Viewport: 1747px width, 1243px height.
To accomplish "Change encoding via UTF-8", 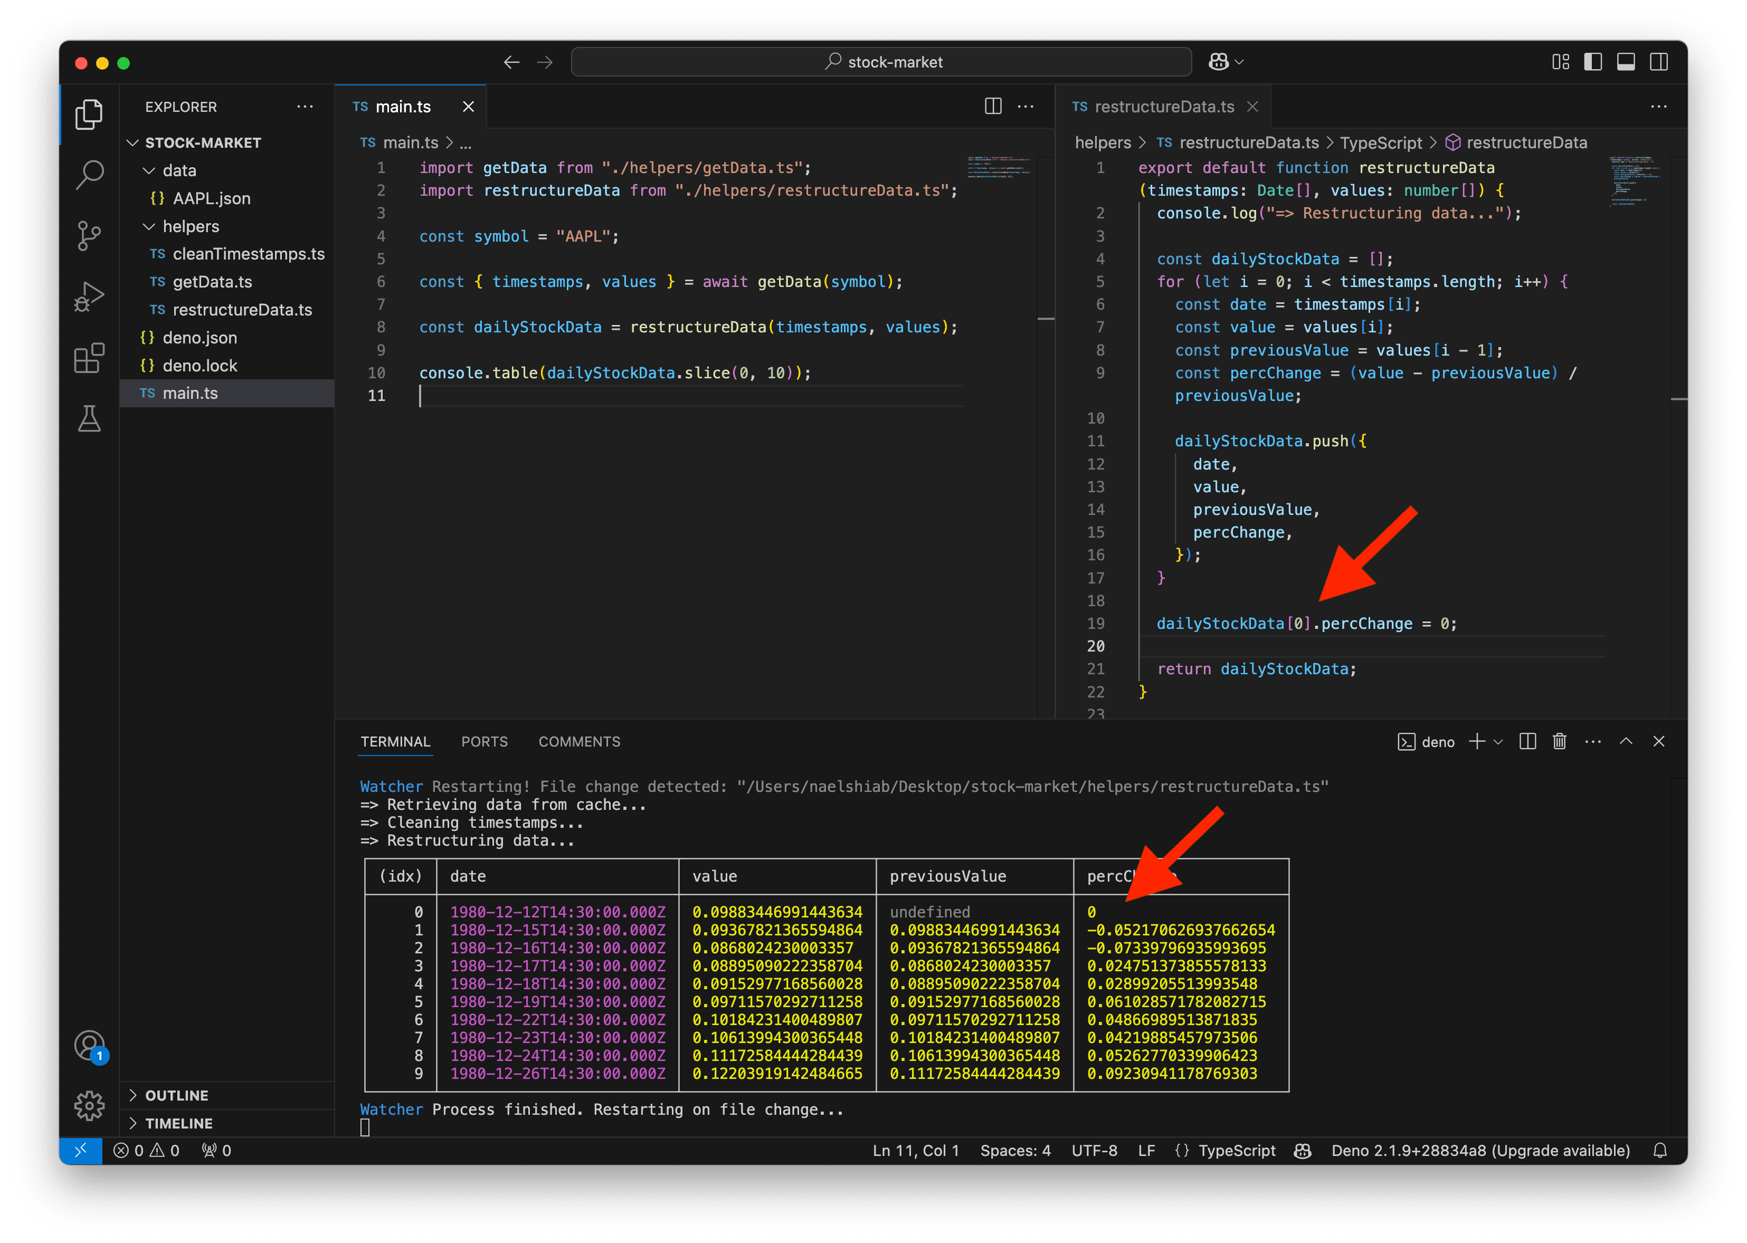I will click(x=1094, y=1150).
